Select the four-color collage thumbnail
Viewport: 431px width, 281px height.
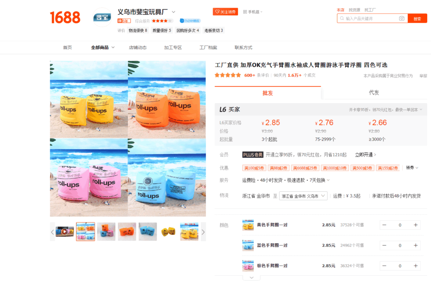click(85, 231)
